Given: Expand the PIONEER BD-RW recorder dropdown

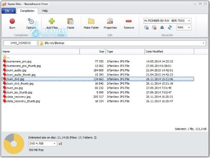Looking at the screenshot, I should coord(167,21).
